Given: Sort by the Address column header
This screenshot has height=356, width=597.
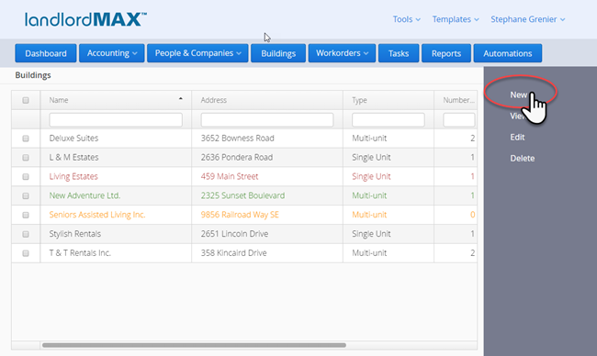Looking at the screenshot, I should point(267,100).
